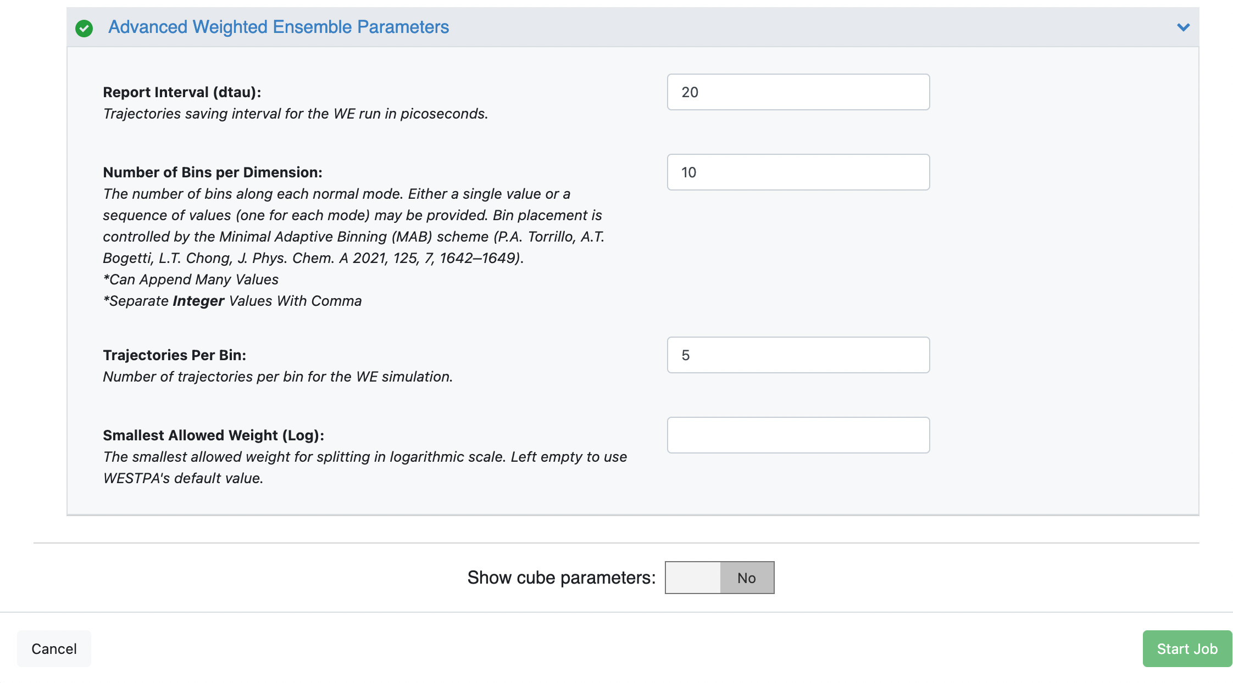Select the value 20 in Report Interval
Viewport: 1233px width, 683px height.
point(690,92)
